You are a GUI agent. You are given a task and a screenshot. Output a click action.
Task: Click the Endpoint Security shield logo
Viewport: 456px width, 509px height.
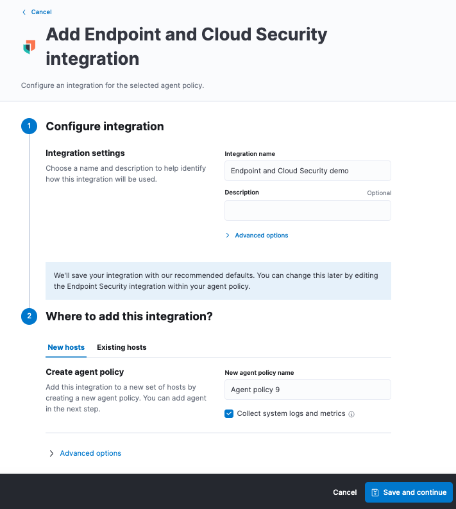pyautogui.click(x=29, y=47)
